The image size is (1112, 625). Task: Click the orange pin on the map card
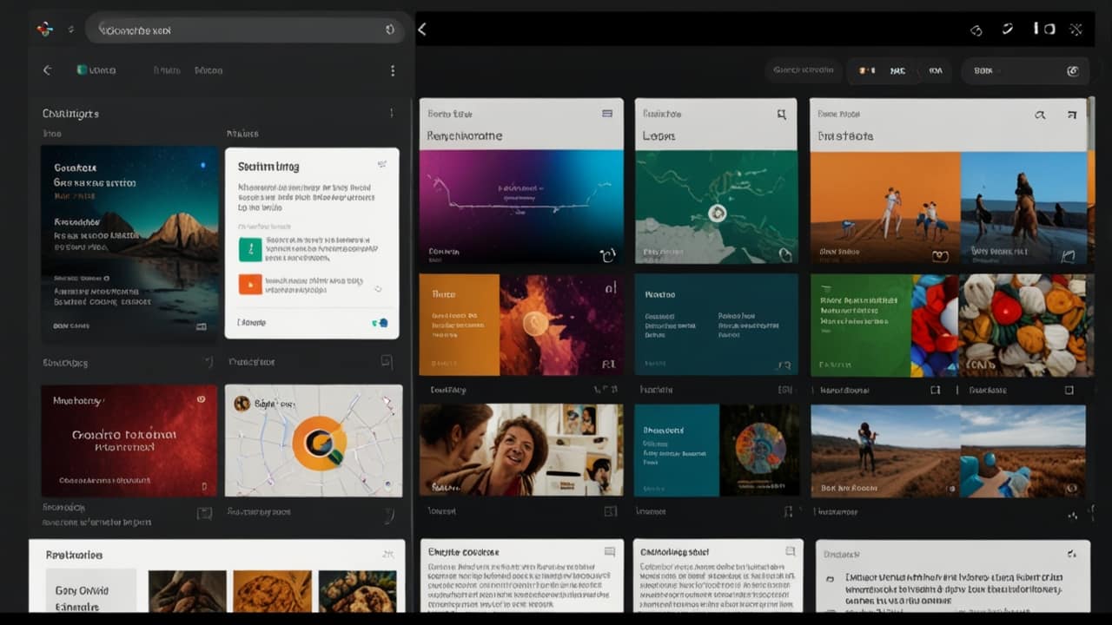pos(319,443)
